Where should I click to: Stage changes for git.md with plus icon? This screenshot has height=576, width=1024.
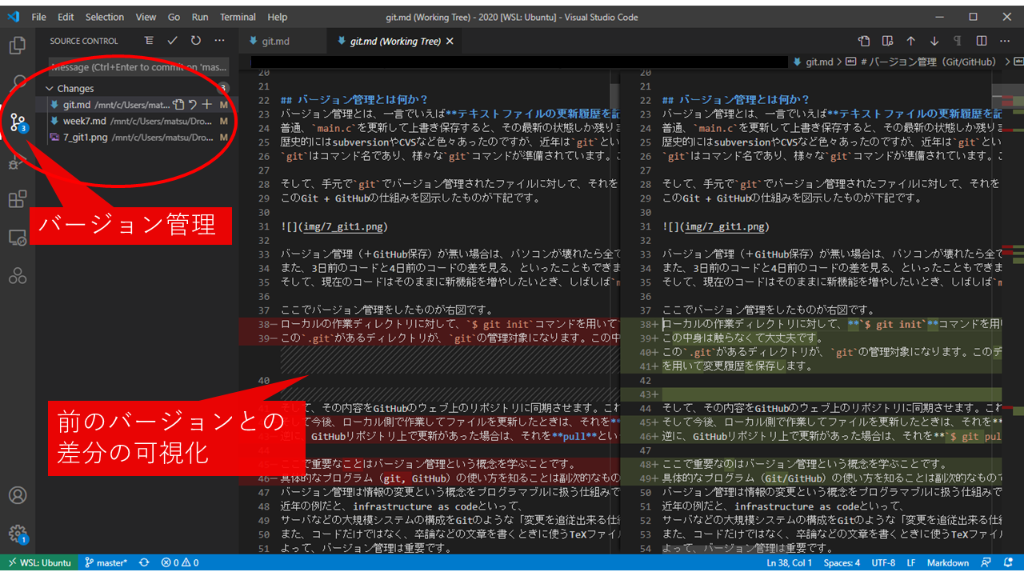(x=207, y=104)
